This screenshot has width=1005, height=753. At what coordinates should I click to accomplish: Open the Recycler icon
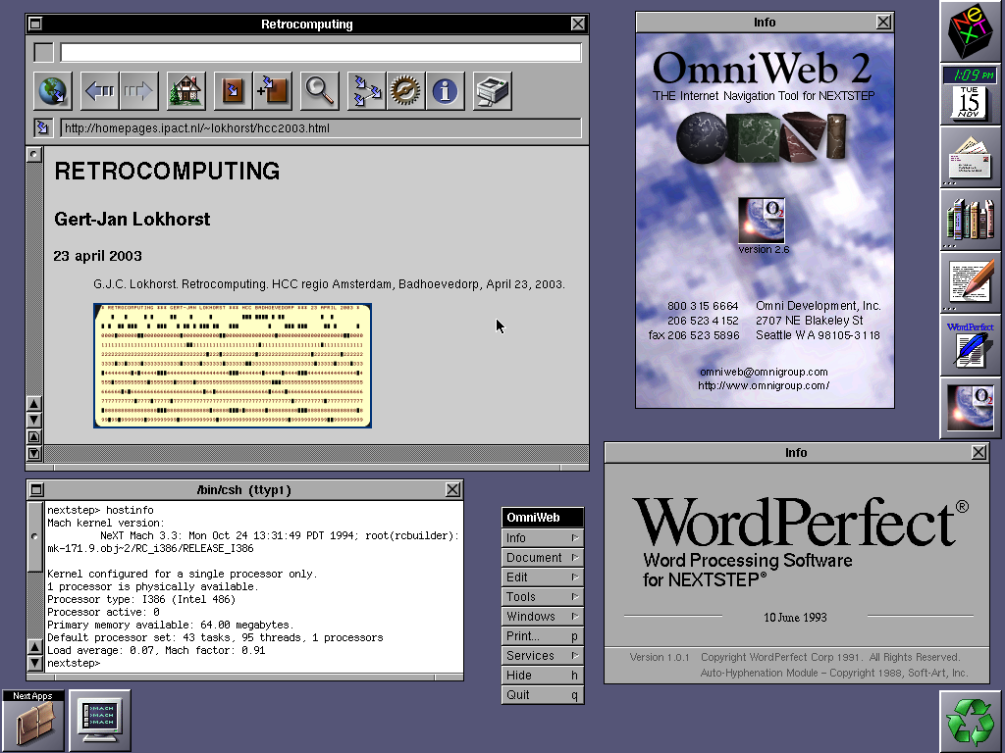pyautogui.click(x=971, y=721)
